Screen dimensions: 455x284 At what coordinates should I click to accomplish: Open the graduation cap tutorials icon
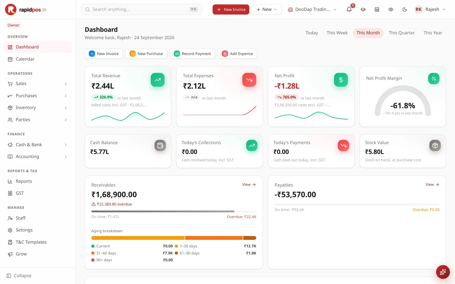coord(363,9)
